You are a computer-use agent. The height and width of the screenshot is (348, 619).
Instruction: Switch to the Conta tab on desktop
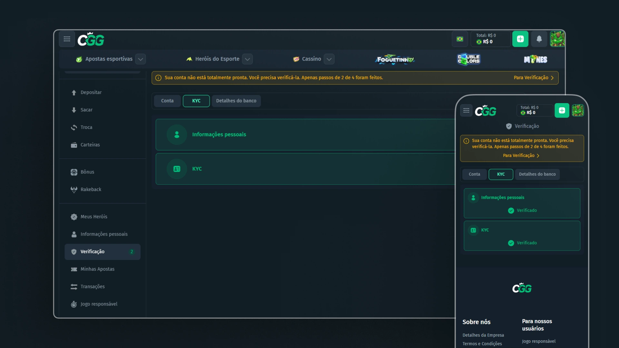[167, 101]
